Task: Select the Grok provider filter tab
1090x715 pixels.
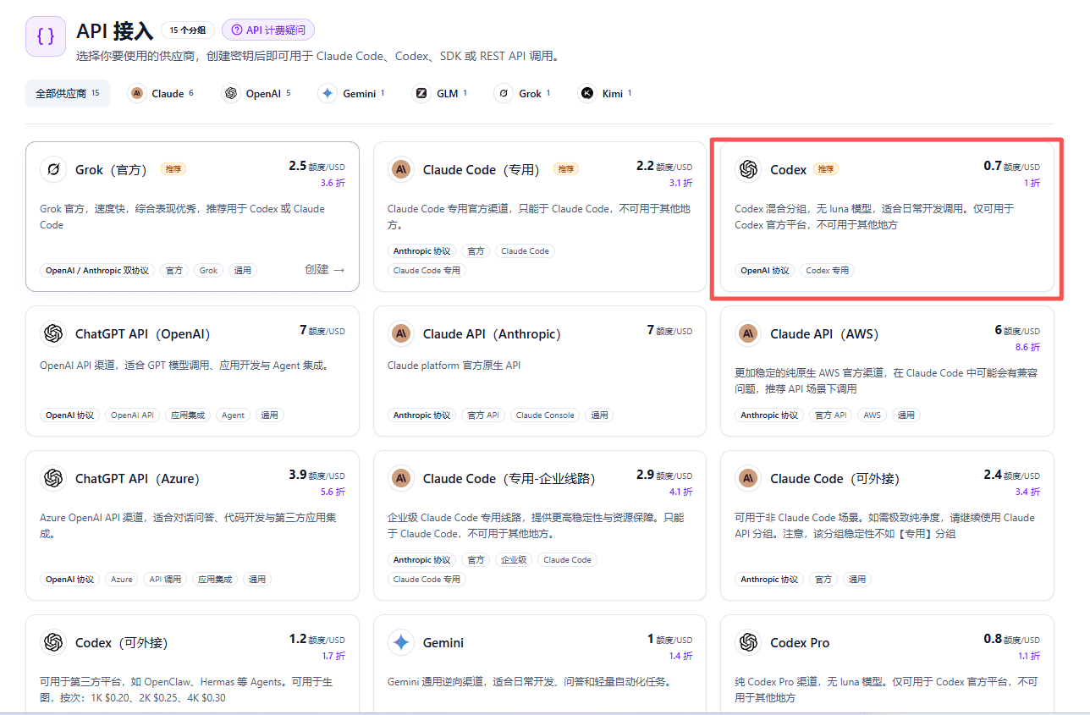Action: [522, 93]
